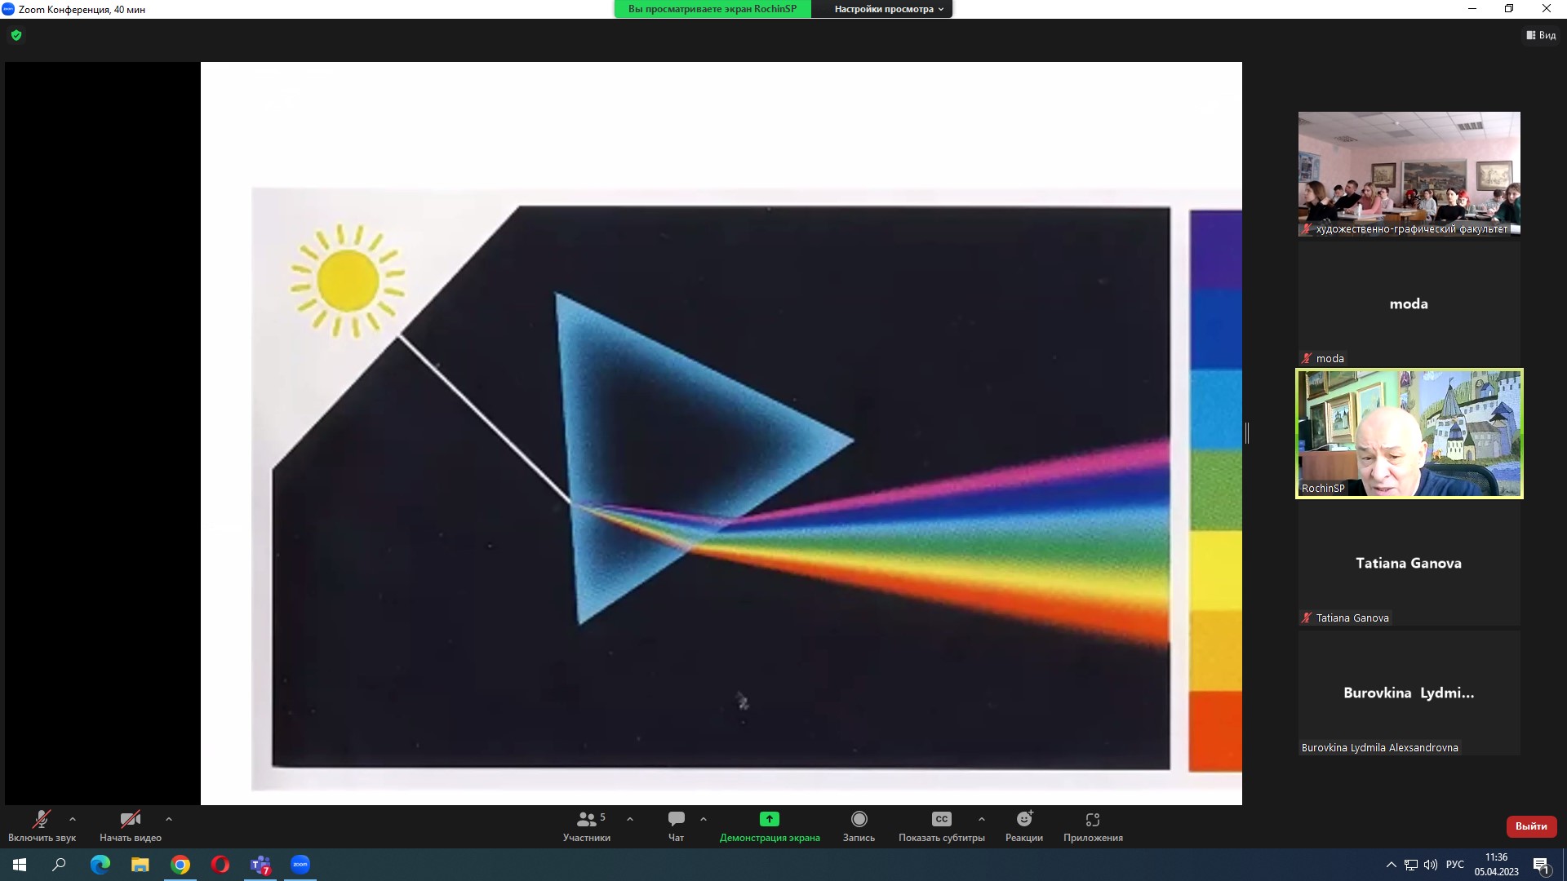Start recording with Запись icon
This screenshot has height=881, width=1567.
(859, 820)
